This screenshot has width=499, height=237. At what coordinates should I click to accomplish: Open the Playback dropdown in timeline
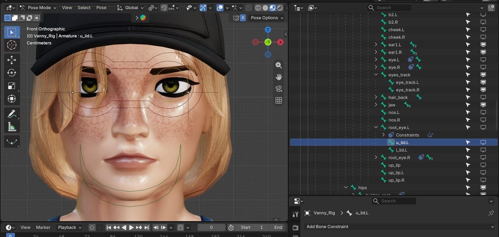tap(70, 227)
